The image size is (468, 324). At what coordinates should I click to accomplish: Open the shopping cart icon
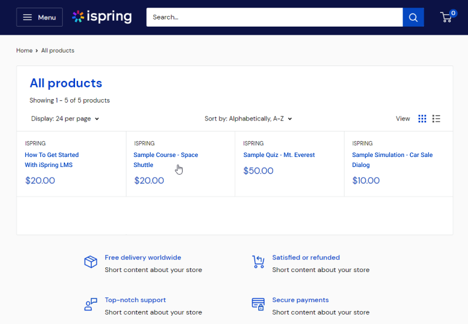pos(446,17)
